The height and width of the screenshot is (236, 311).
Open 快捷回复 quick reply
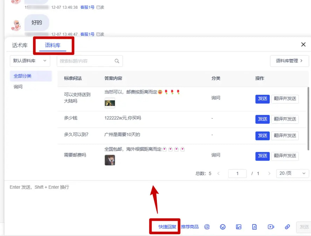coord(167,227)
